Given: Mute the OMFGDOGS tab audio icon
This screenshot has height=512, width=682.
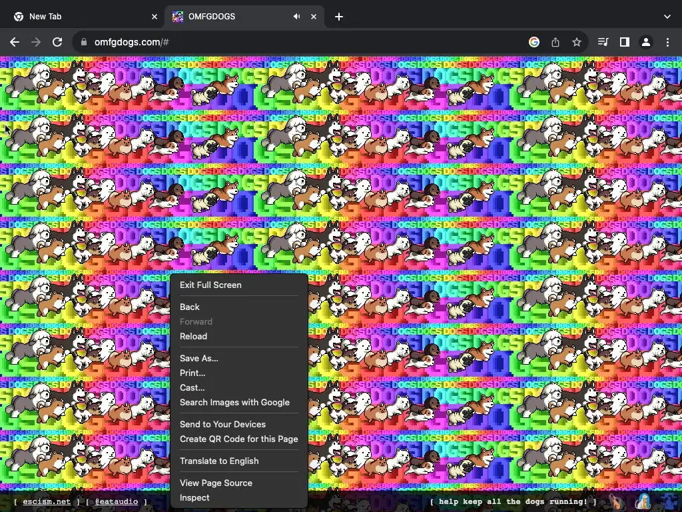Looking at the screenshot, I should coord(296,17).
